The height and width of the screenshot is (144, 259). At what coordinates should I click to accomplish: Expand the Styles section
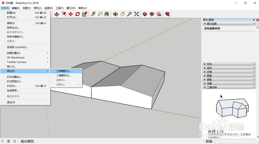pos(205,72)
